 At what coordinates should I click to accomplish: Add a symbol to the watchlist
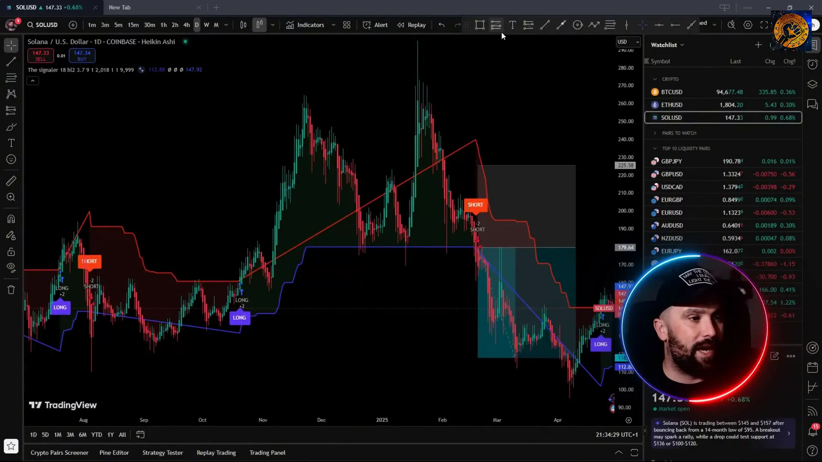tap(758, 45)
